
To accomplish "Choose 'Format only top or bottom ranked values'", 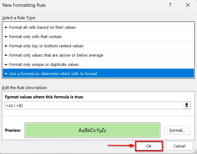I will click(98, 46).
